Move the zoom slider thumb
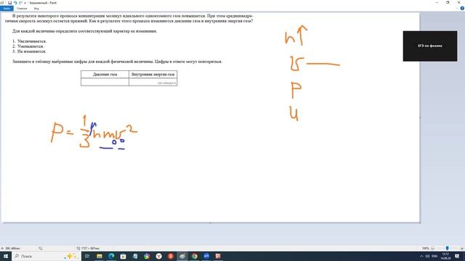Viewport: 465px width, 261px height. click(x=448, y=248)
